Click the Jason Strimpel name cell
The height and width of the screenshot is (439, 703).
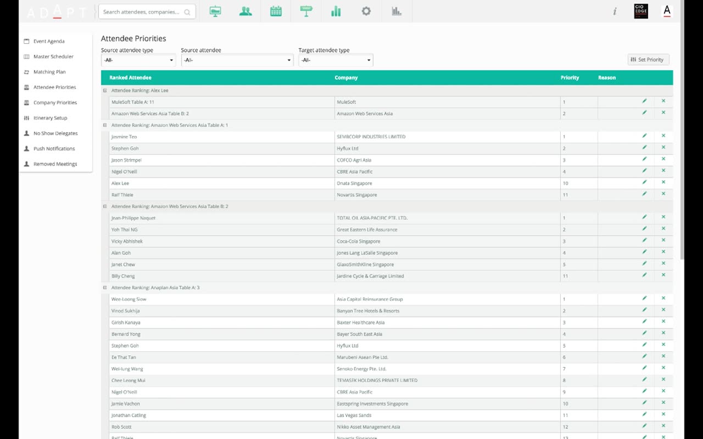coord(221,160)
